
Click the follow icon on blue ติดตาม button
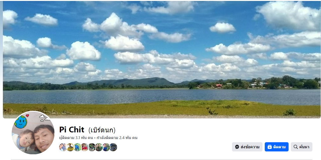[x=270, y=147]
